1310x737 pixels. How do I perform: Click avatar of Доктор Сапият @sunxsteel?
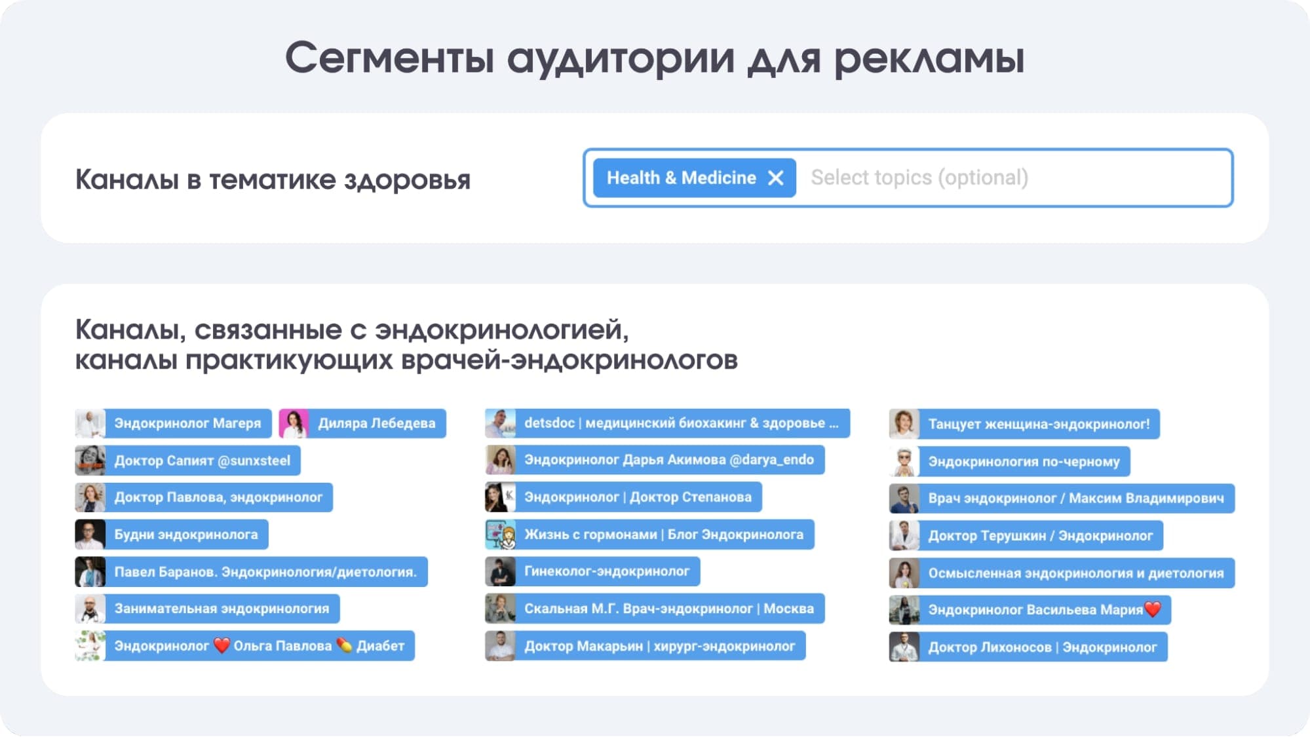pos(90,461)
